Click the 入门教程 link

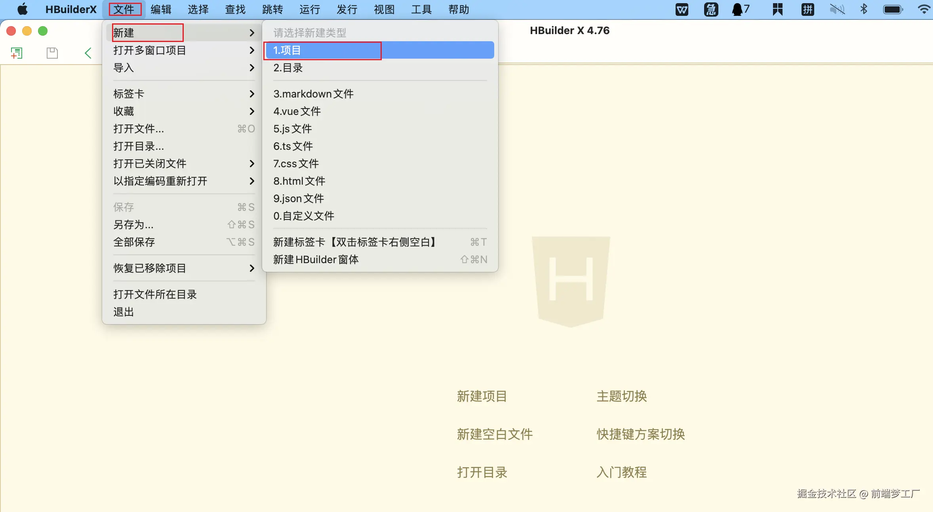(622, 472)
